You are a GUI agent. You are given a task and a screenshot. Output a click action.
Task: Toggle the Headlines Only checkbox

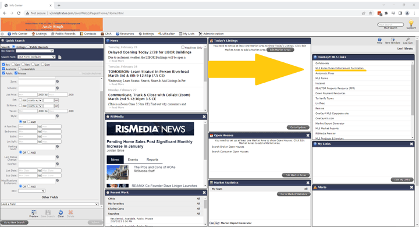click(x=183, y=47)
